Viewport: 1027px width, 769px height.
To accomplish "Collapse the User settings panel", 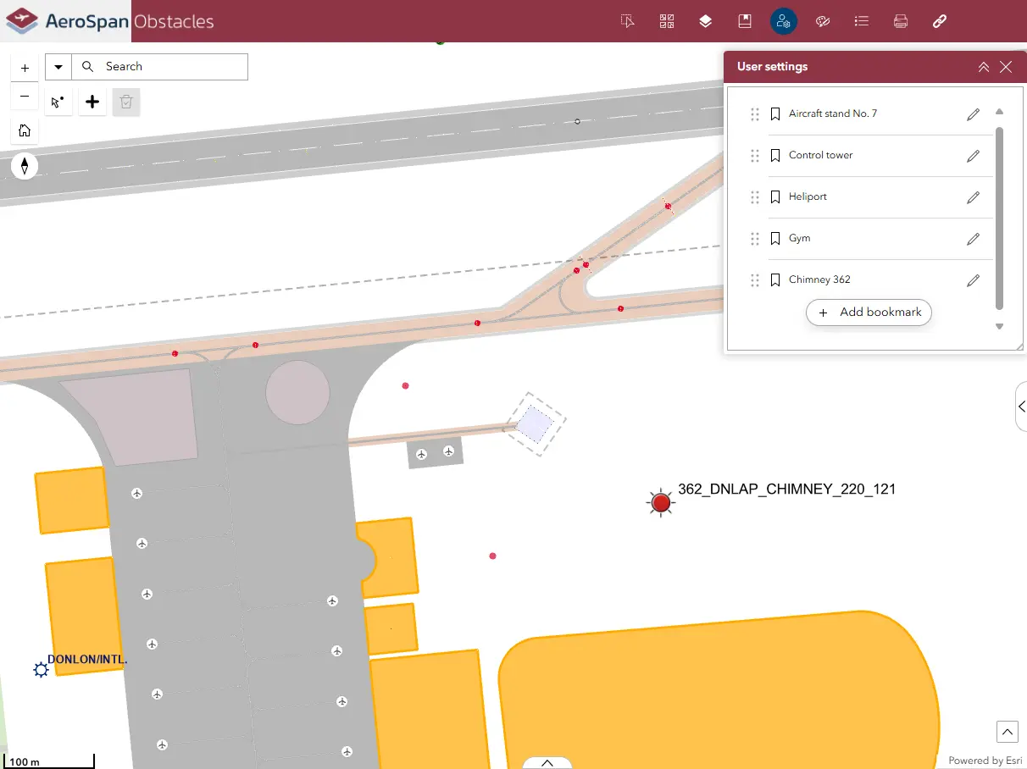I will point(984,67).
